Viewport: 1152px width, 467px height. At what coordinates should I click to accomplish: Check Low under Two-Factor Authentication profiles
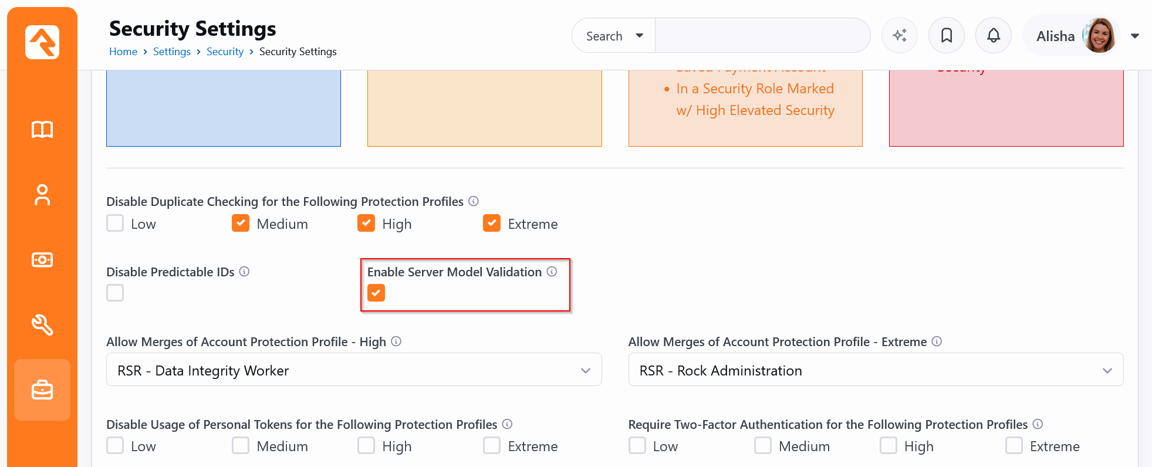pos(637,445)
